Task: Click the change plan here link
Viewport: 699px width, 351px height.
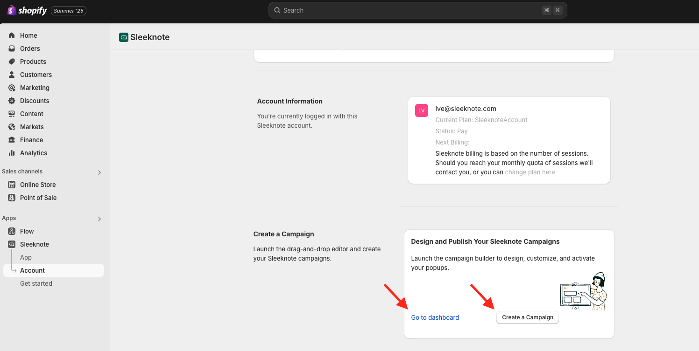Action: (530, 172)
